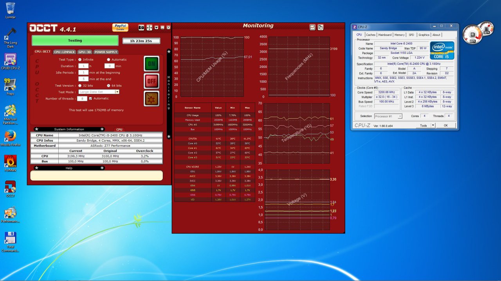Collapse the Help section
Image resolution: width=501 pixels, height=281 pixels.
tap(102, 168)
